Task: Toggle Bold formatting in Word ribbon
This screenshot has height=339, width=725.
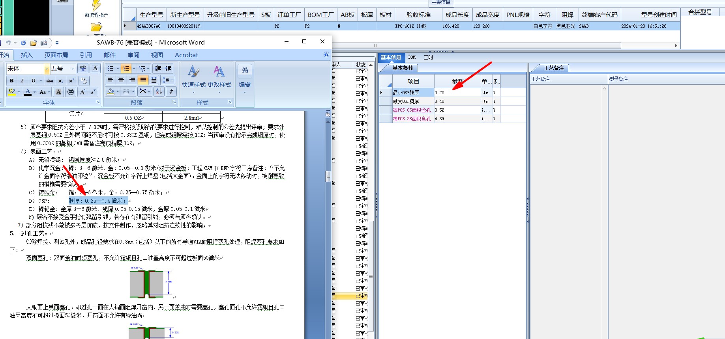Action: pyautogui.click(x=11, y=81)
